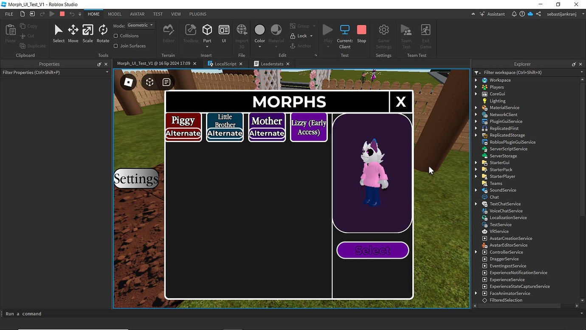This screenshot has width=586, height=330.
Task: Expand Workspace in the Explorer
Action: [476, 80]
